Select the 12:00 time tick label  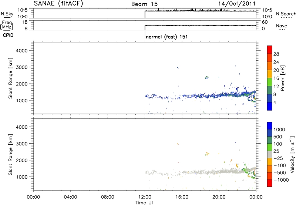click(x=145, y=197)
